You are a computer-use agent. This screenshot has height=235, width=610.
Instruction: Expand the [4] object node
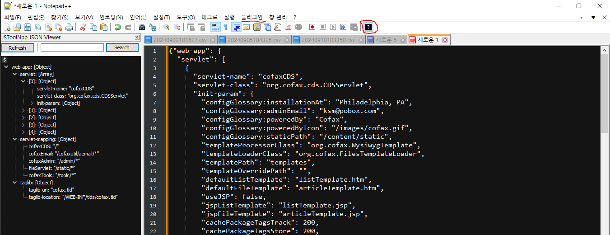(23, 132)
